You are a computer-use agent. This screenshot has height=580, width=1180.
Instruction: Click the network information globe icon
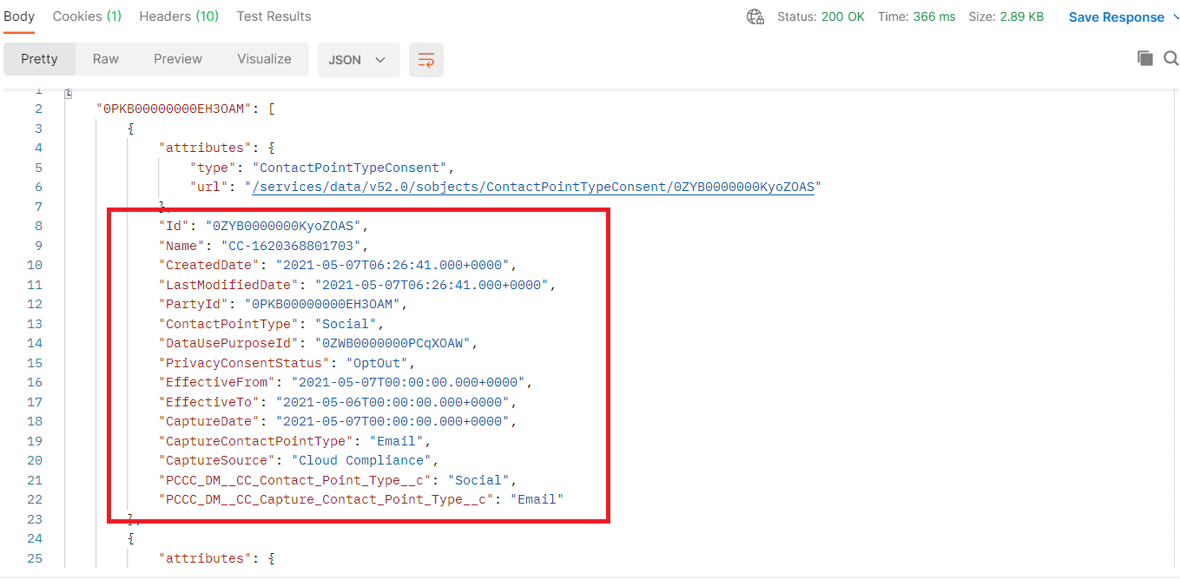point(755,16)
